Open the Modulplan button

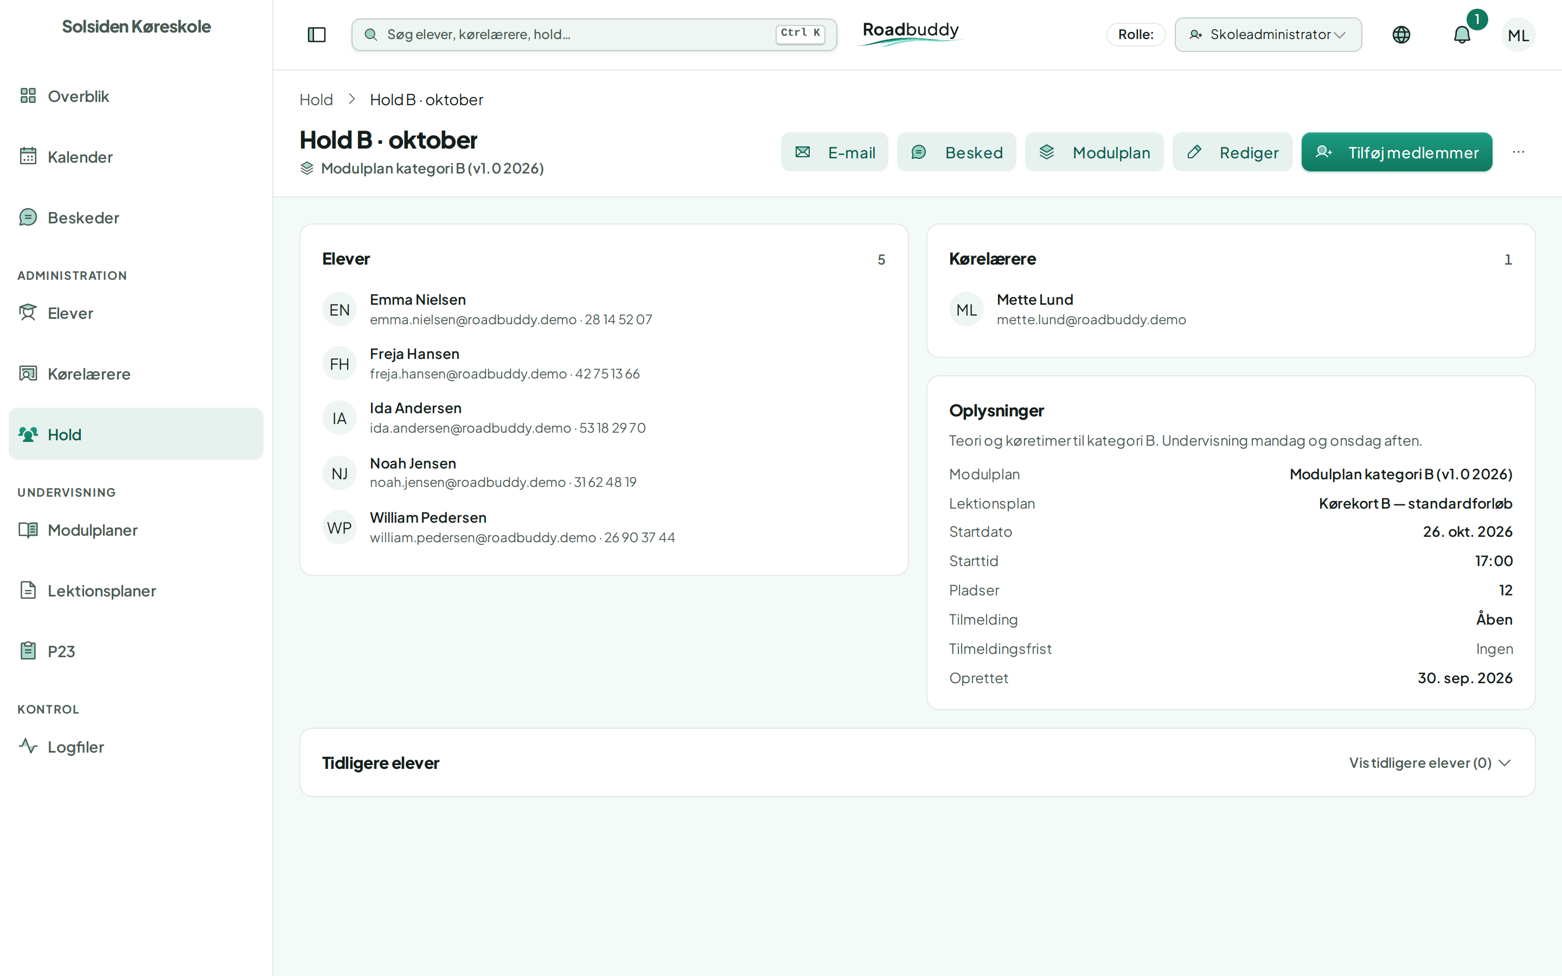pyautogui.click(x=1094, y=152)
